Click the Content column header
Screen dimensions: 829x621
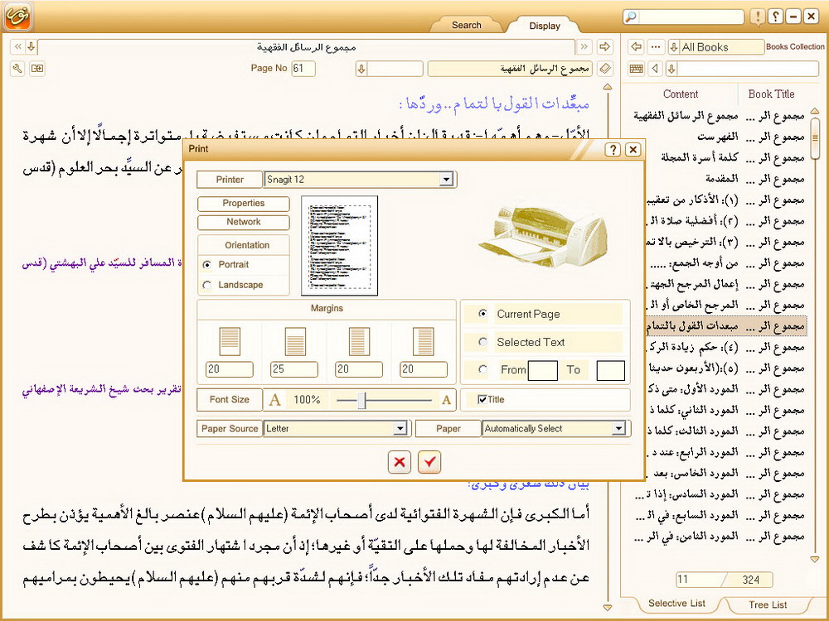click(681, 94)
